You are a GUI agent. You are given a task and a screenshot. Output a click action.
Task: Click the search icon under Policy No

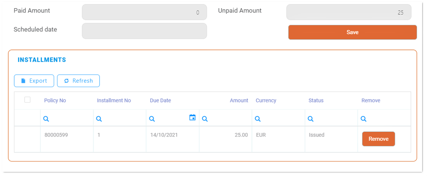coord(46,119)
